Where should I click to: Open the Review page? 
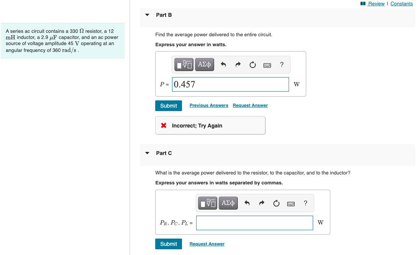point(375,3)
